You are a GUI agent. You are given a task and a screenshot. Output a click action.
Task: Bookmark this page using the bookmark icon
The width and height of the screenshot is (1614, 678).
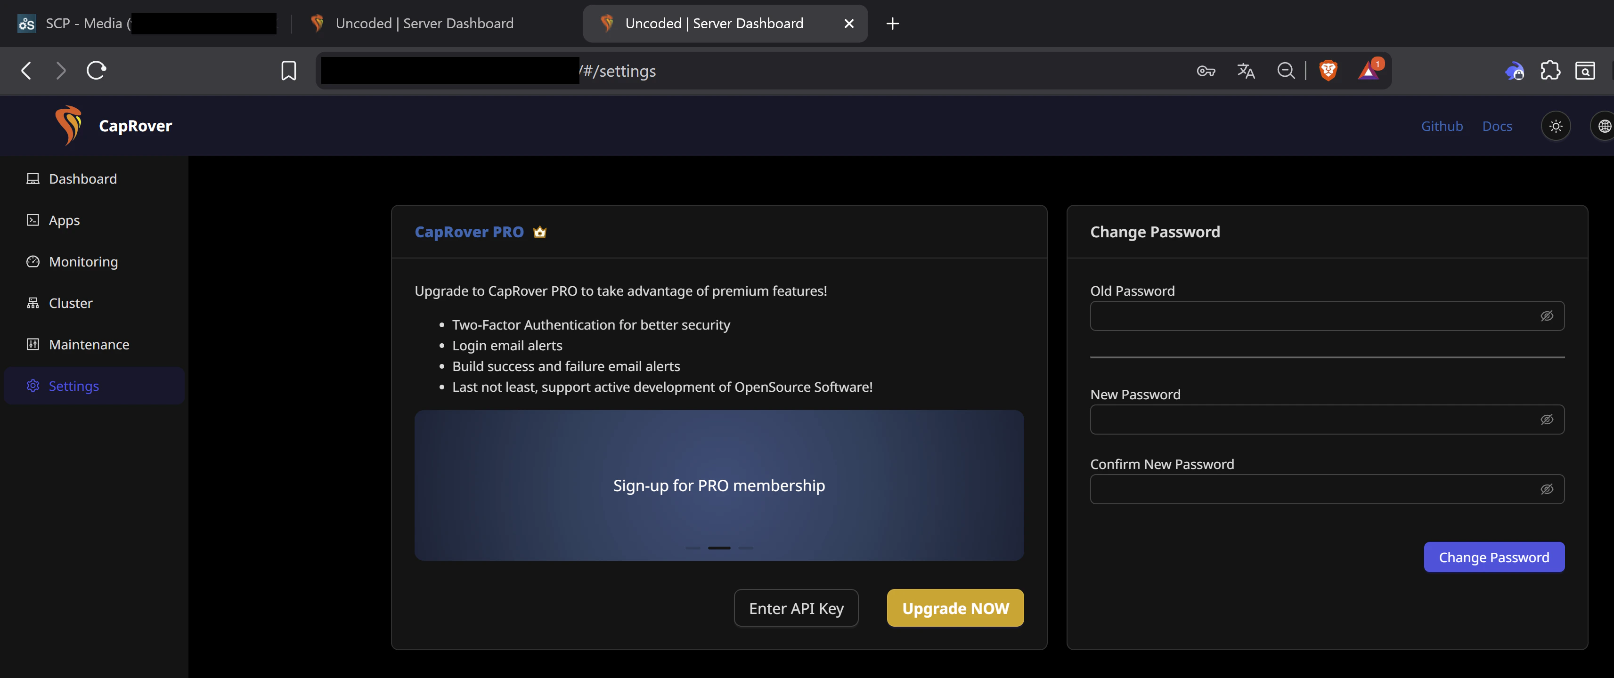pyautogui.click(x=288, y=71)
